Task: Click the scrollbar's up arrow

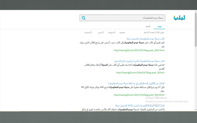Action: (195, 12)
